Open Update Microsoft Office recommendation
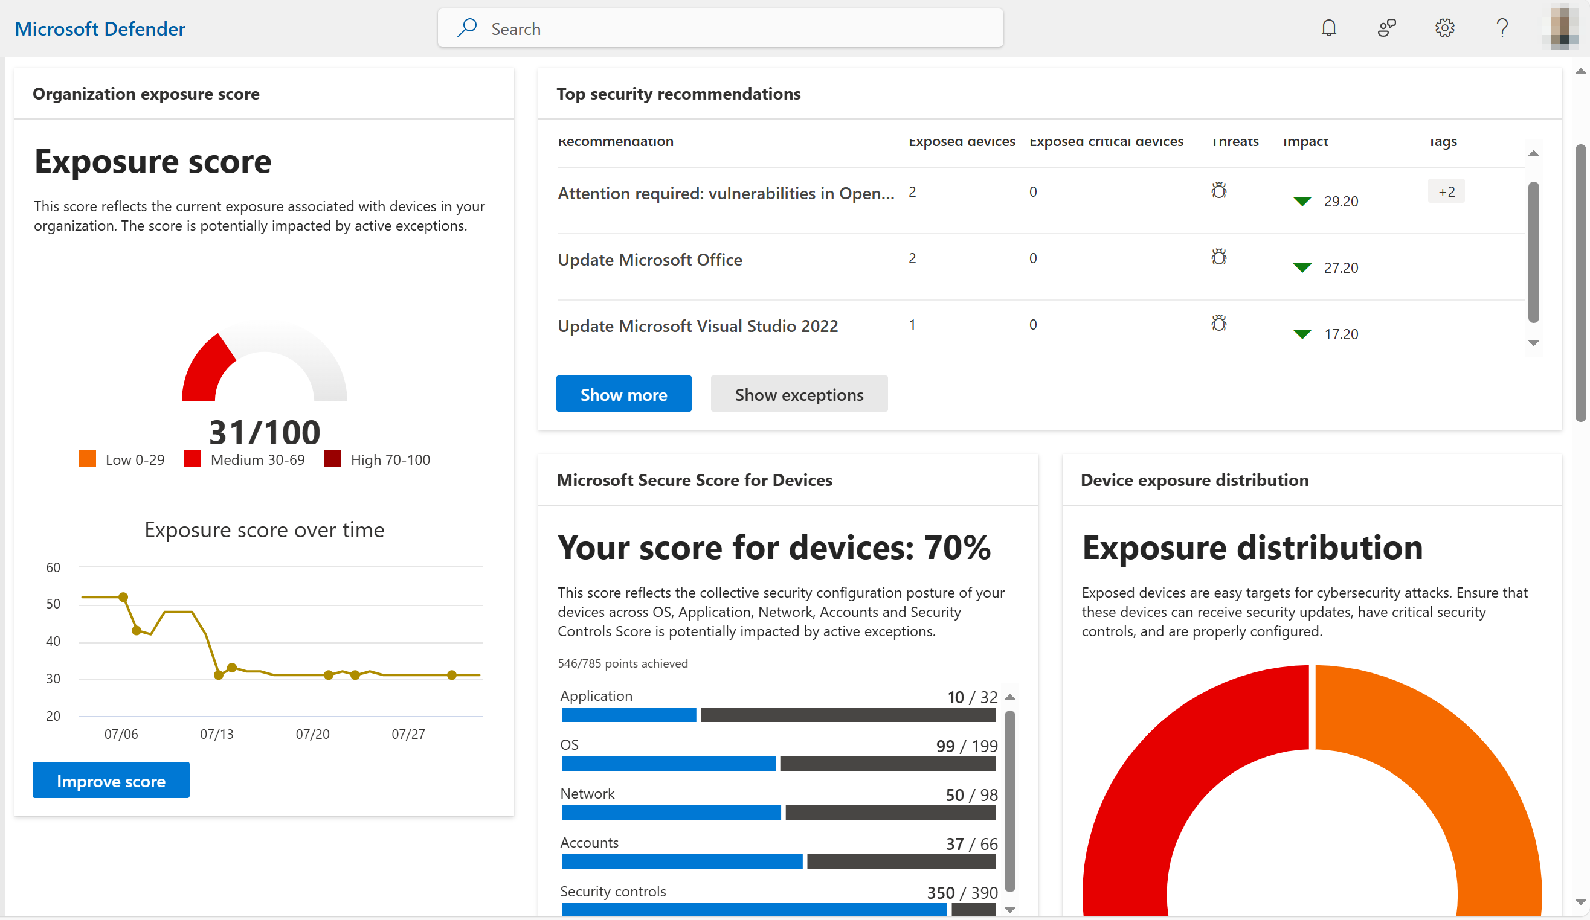Image resolution: width=1590 pixels, height=920 pixels. point(650,260)
